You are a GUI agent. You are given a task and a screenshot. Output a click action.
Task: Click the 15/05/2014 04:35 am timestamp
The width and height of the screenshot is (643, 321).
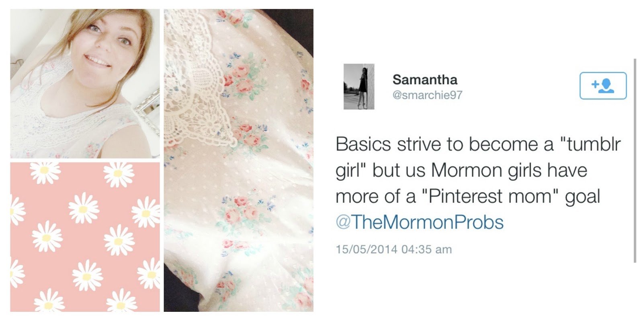point(394,249)
